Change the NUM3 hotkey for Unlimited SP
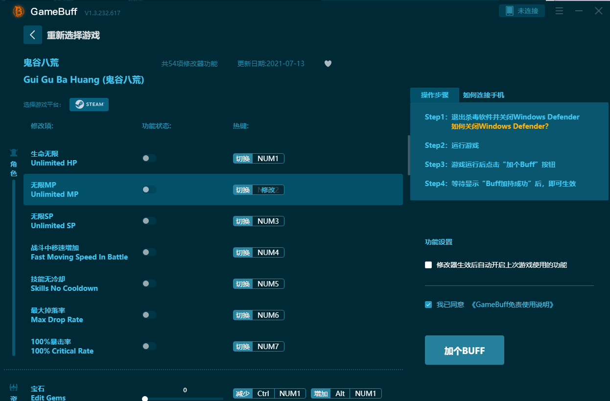Screen dimensions: 610x401 [268, 221]
